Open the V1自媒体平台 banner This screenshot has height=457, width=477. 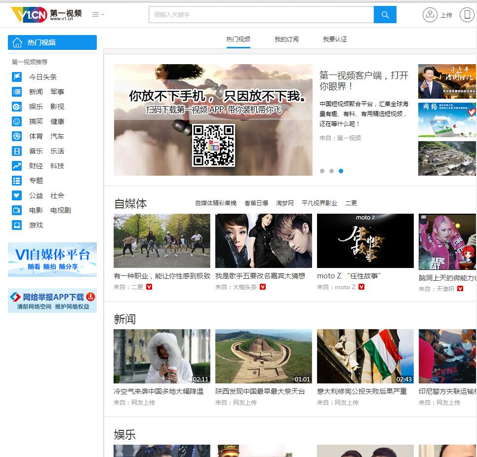[x=52, y=260]
